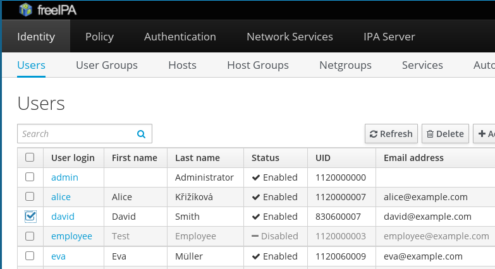Click into the Search input field
This screenshot has width=495, height=269.
tap(76, 134)
